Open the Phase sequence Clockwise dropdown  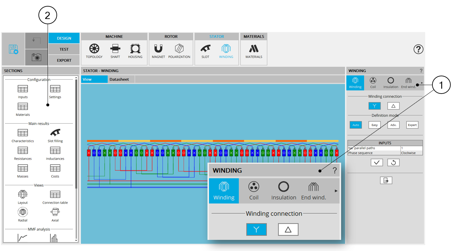tap(411, 153)
